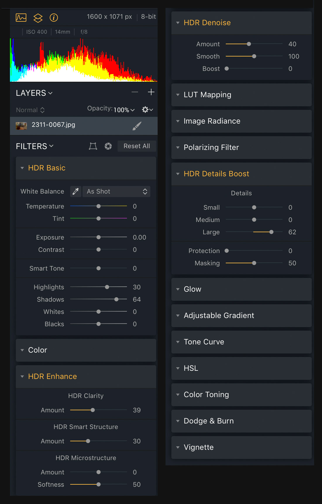The width and height of the screenshot is (322, 504).
Task: Add a new layer with plus icon
Action: point(151,92)
